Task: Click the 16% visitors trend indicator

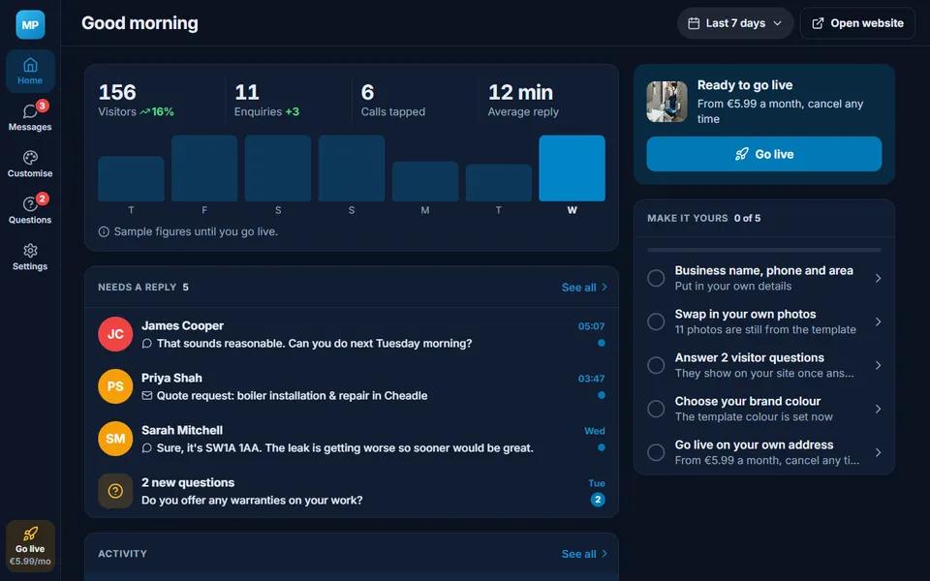Action: coord(157,111)
